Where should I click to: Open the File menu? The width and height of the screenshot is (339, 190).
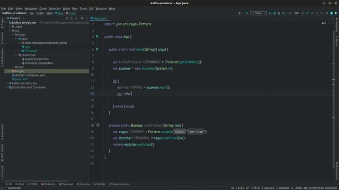[4, 8]
